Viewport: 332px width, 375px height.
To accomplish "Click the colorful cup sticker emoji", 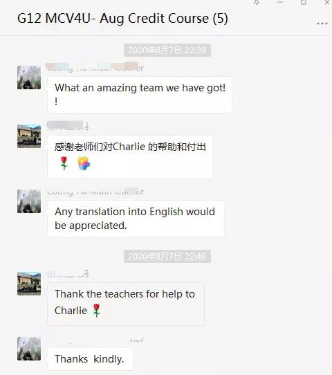I will click(84, 163).
